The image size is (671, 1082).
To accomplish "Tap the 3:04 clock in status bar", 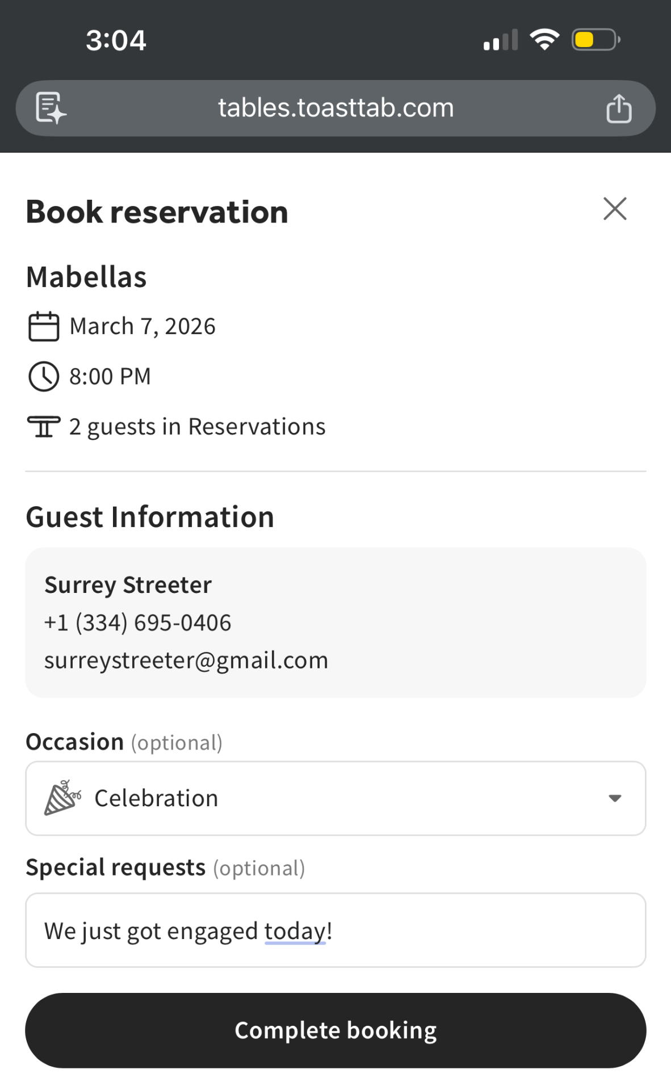I will (x=116, y=40).
